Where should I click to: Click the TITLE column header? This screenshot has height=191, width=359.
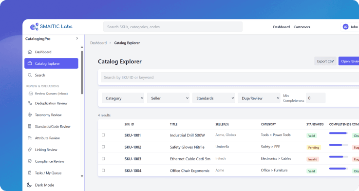click(x=173, y=124)
